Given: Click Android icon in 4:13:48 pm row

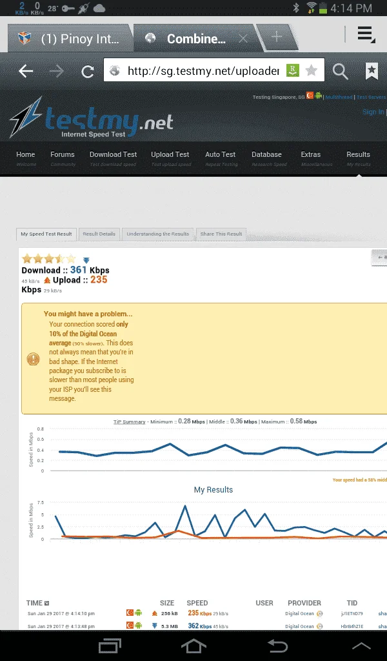Looking at the screenshot, I should click(x=139, y=625).
